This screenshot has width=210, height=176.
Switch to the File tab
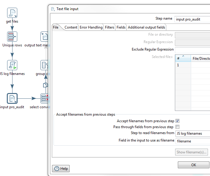coord(56,27)
